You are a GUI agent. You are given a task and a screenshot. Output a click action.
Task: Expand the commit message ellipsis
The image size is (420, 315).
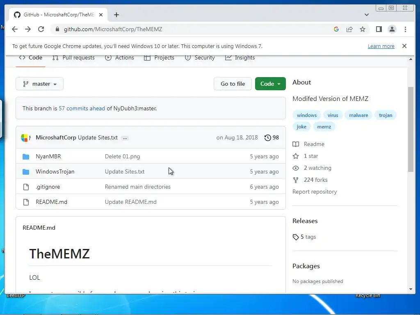tap(125, 138)
